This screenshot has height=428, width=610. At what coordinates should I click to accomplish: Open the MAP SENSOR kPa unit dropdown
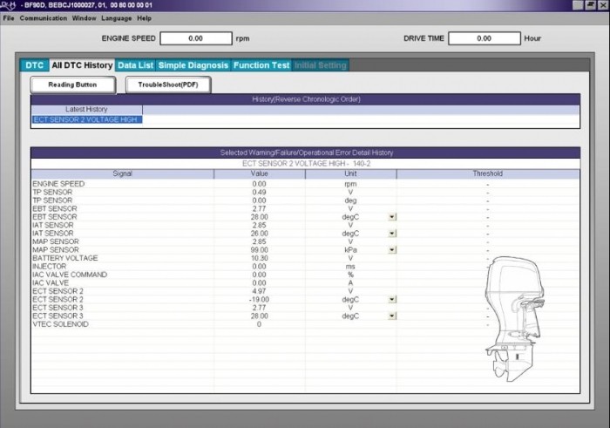click(392, 250)
